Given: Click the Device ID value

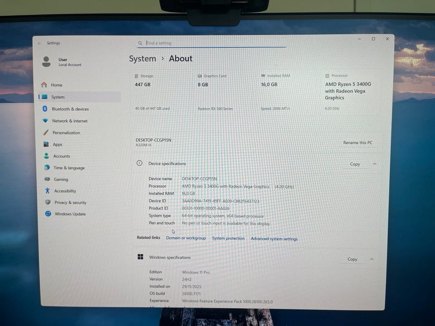Looking at the screenshot, I should tap(221, 201).
